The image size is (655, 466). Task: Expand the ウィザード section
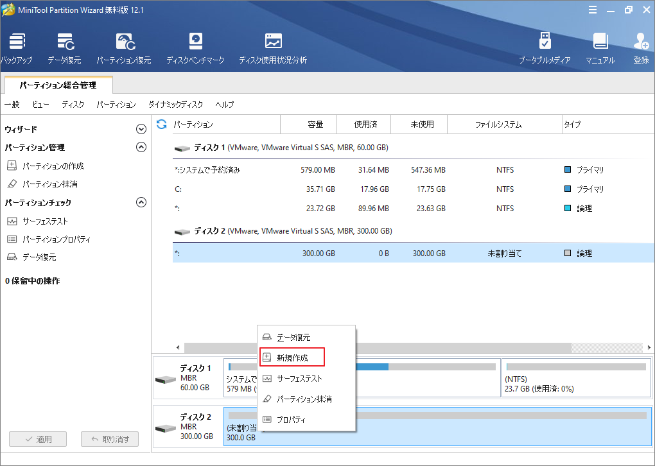141,128
